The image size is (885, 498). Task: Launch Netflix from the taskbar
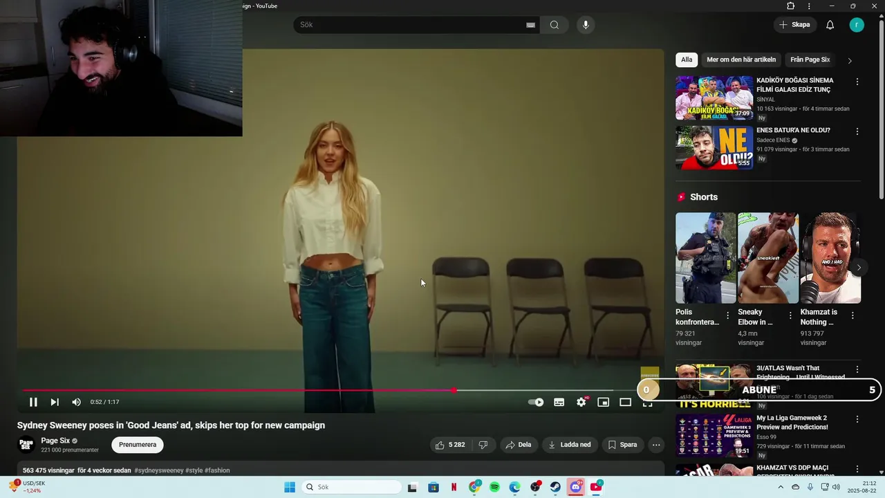tap(454, 487)
